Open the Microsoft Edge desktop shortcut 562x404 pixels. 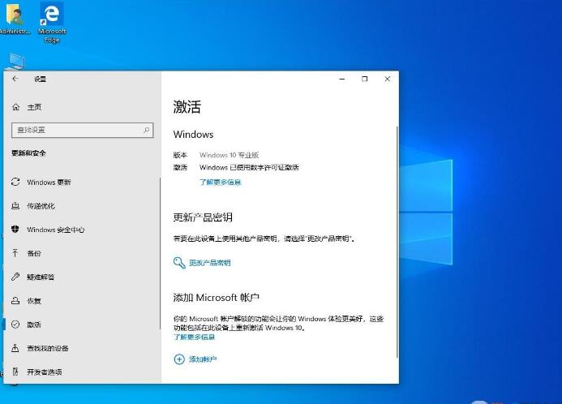tap(52, 22)
